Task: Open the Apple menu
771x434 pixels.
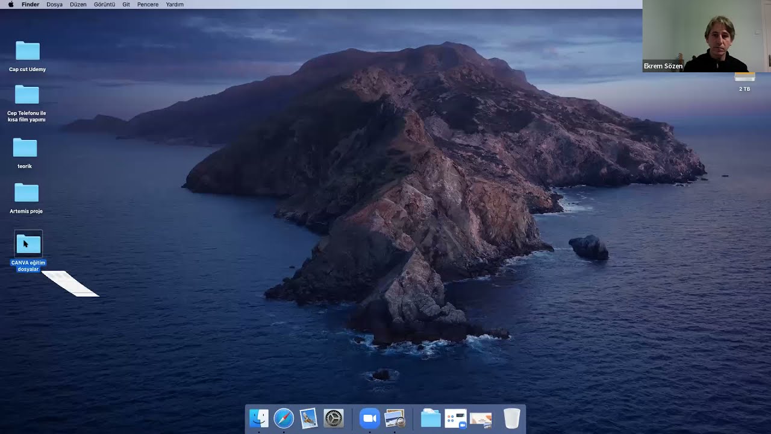Action: pyautogui.click(x=10, y=4)
